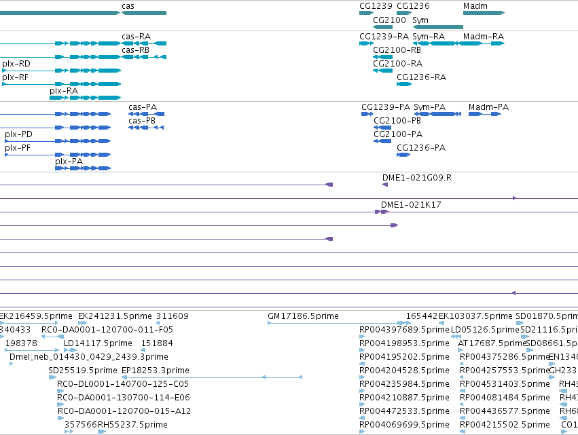The width and height of the screenshot is (578, 435).
Task: Click the CG1239 gene label
Action: click(x=376, y=6)
